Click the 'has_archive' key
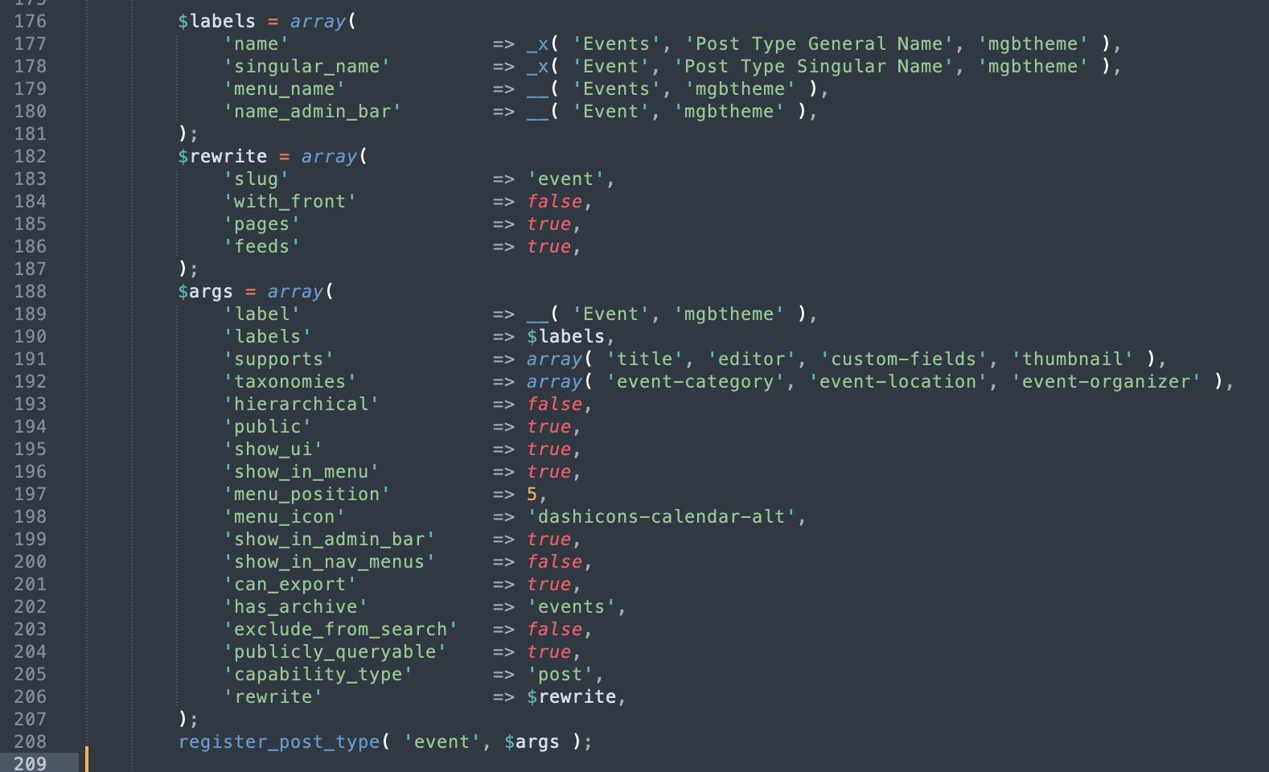 pos(296,606)
